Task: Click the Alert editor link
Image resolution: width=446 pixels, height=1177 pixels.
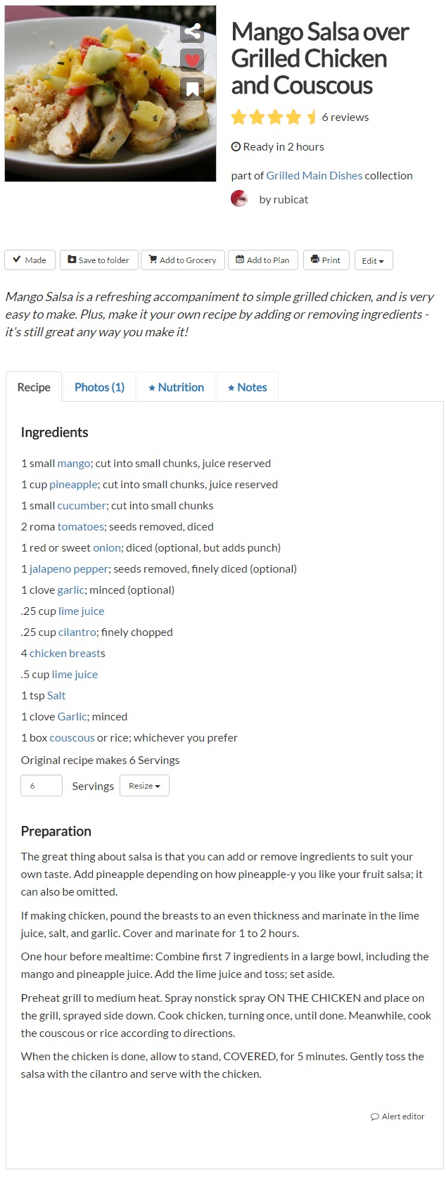Action: (398, 1116)
